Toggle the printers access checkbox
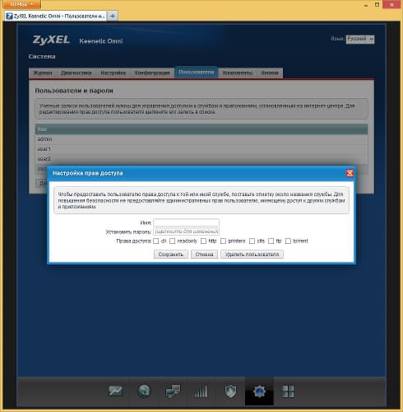 (x=223, y=241)
